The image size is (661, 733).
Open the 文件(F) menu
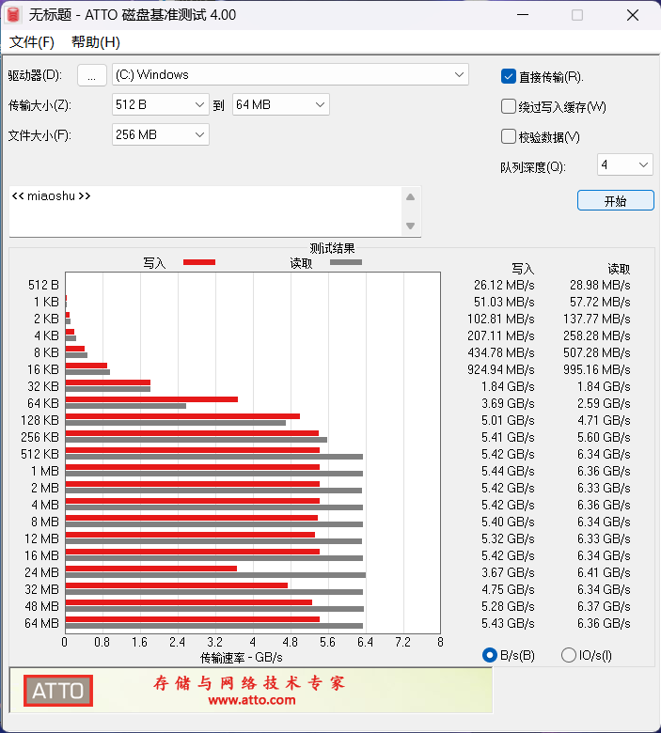click(x=32, y=42)
